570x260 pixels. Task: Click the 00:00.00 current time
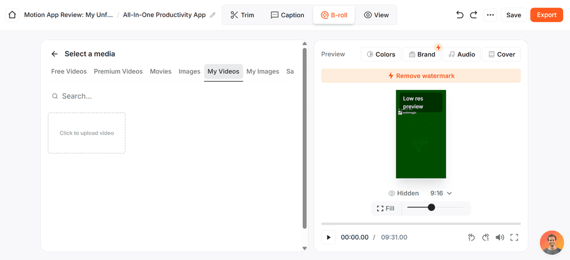pyautogui.click(x=354, y=238)
